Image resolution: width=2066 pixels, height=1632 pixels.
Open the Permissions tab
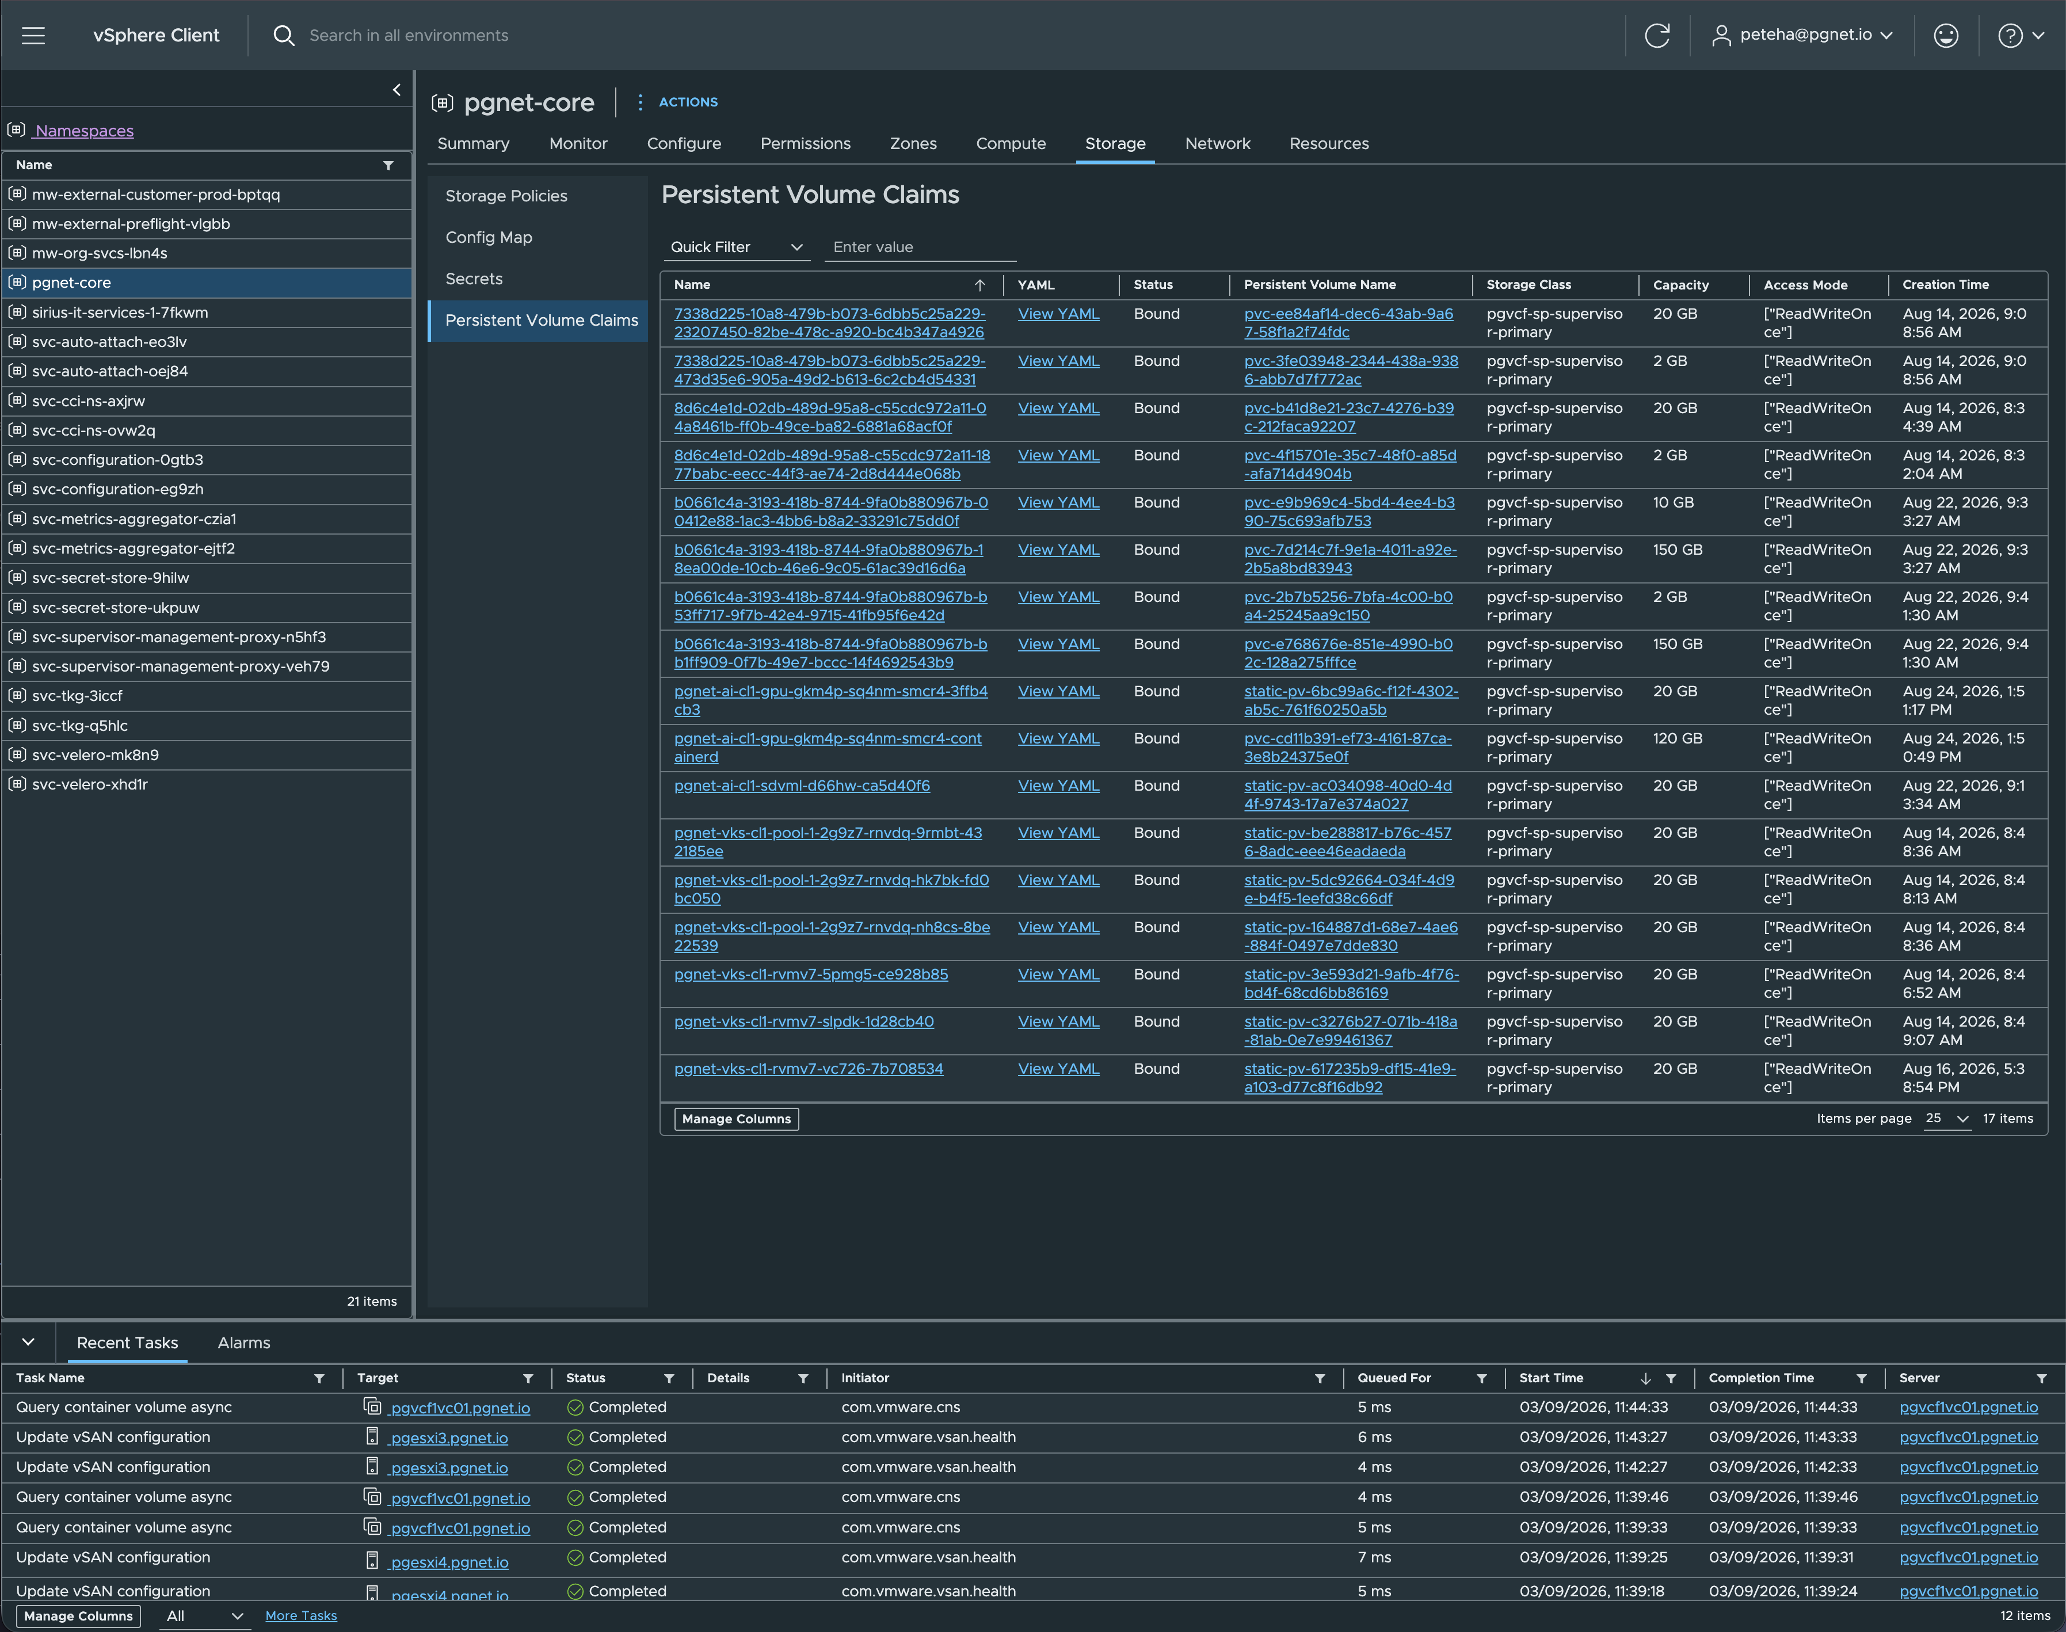805,143
